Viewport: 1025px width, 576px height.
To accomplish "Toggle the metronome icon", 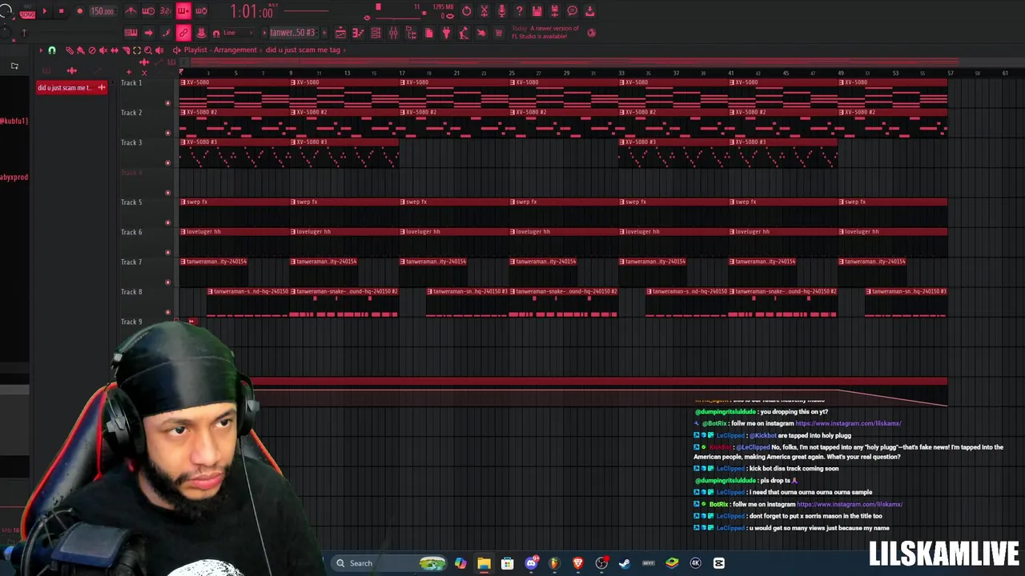I will [131, 11].
